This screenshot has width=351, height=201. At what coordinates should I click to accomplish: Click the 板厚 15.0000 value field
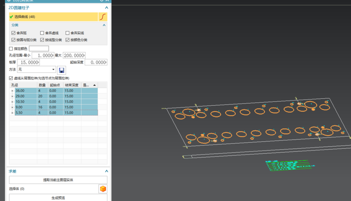coord(29,62)
